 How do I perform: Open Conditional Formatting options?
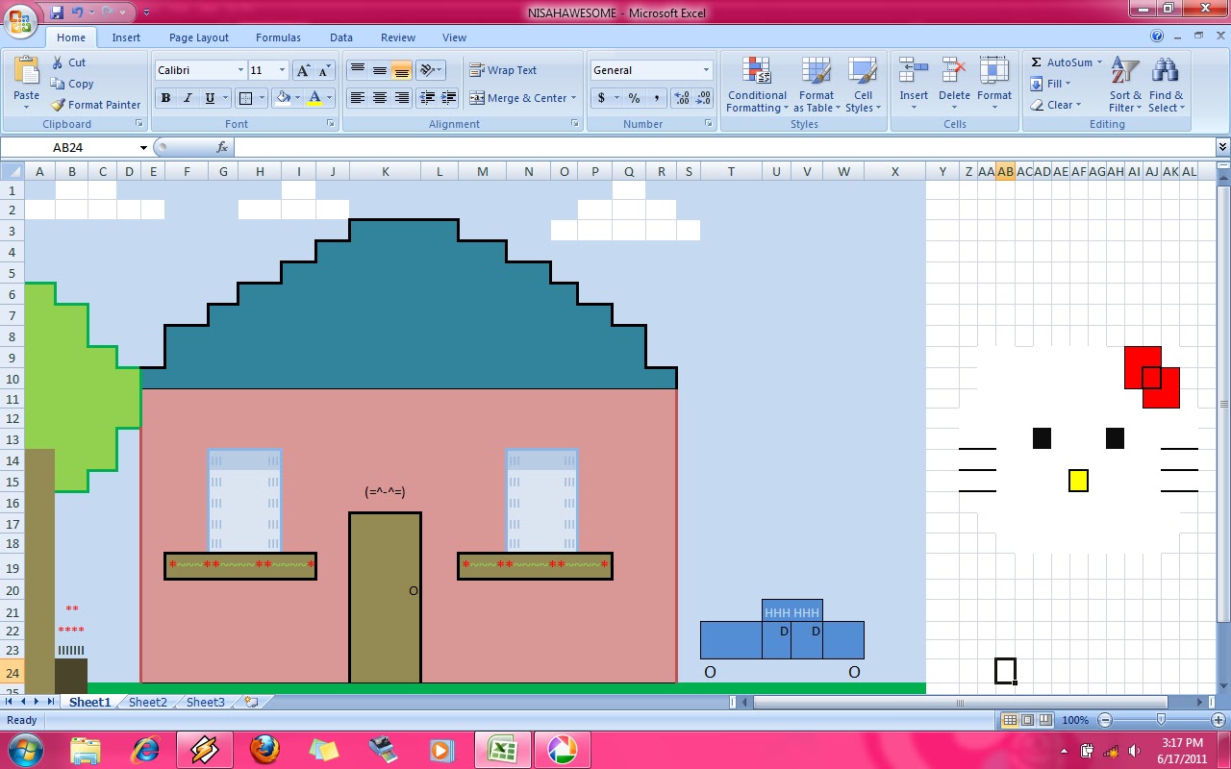(x=756, y=85)
